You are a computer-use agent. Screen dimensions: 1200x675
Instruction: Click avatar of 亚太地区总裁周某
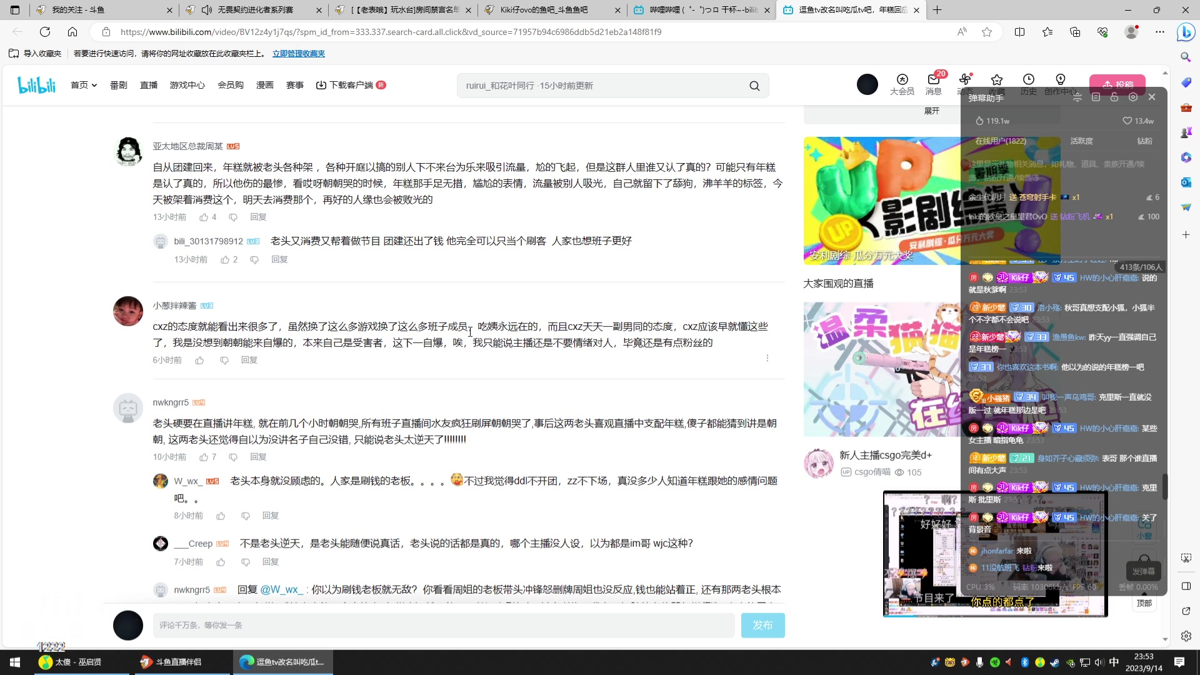pyautogui.click(x=129, y=151)
